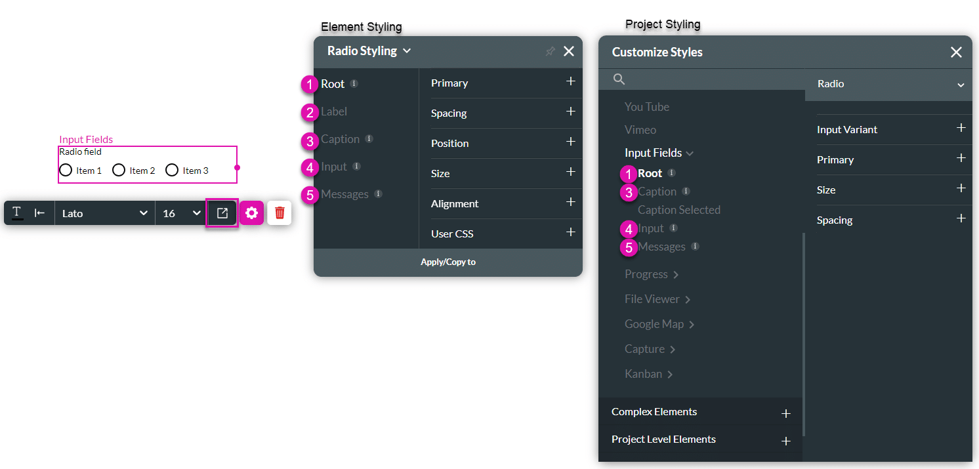Pin the Radio Styling panel

551,51
